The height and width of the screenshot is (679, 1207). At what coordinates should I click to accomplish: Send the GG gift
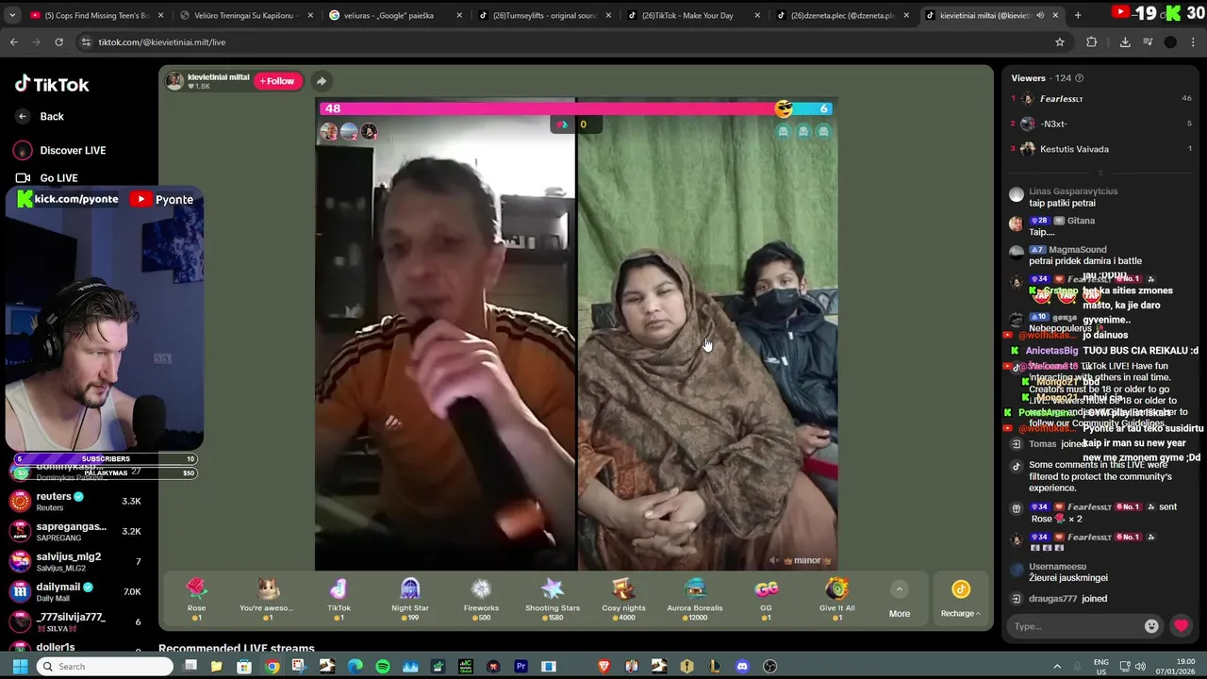[x=766, y=598]
